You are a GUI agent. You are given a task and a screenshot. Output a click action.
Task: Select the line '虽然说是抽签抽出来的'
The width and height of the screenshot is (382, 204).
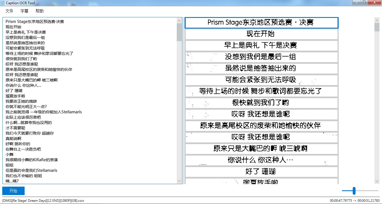point(25,43)
